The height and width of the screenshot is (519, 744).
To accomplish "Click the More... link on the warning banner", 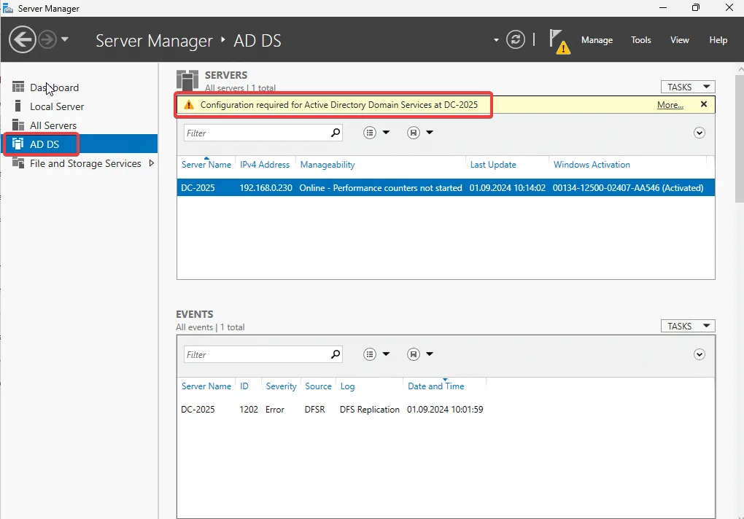I will click(x=670, y=104).
